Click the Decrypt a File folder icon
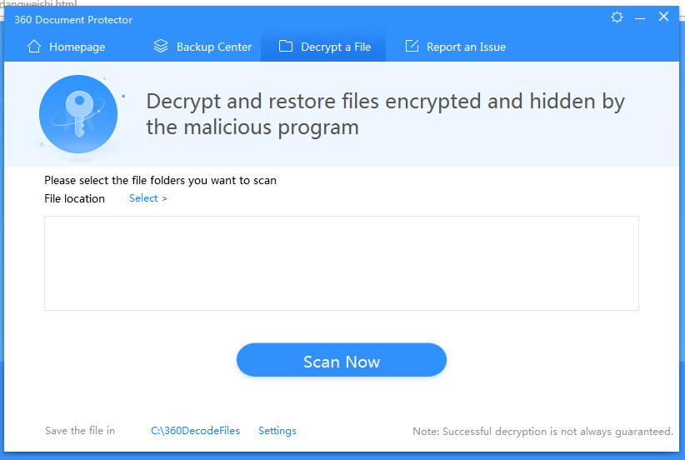 (286, 46)
